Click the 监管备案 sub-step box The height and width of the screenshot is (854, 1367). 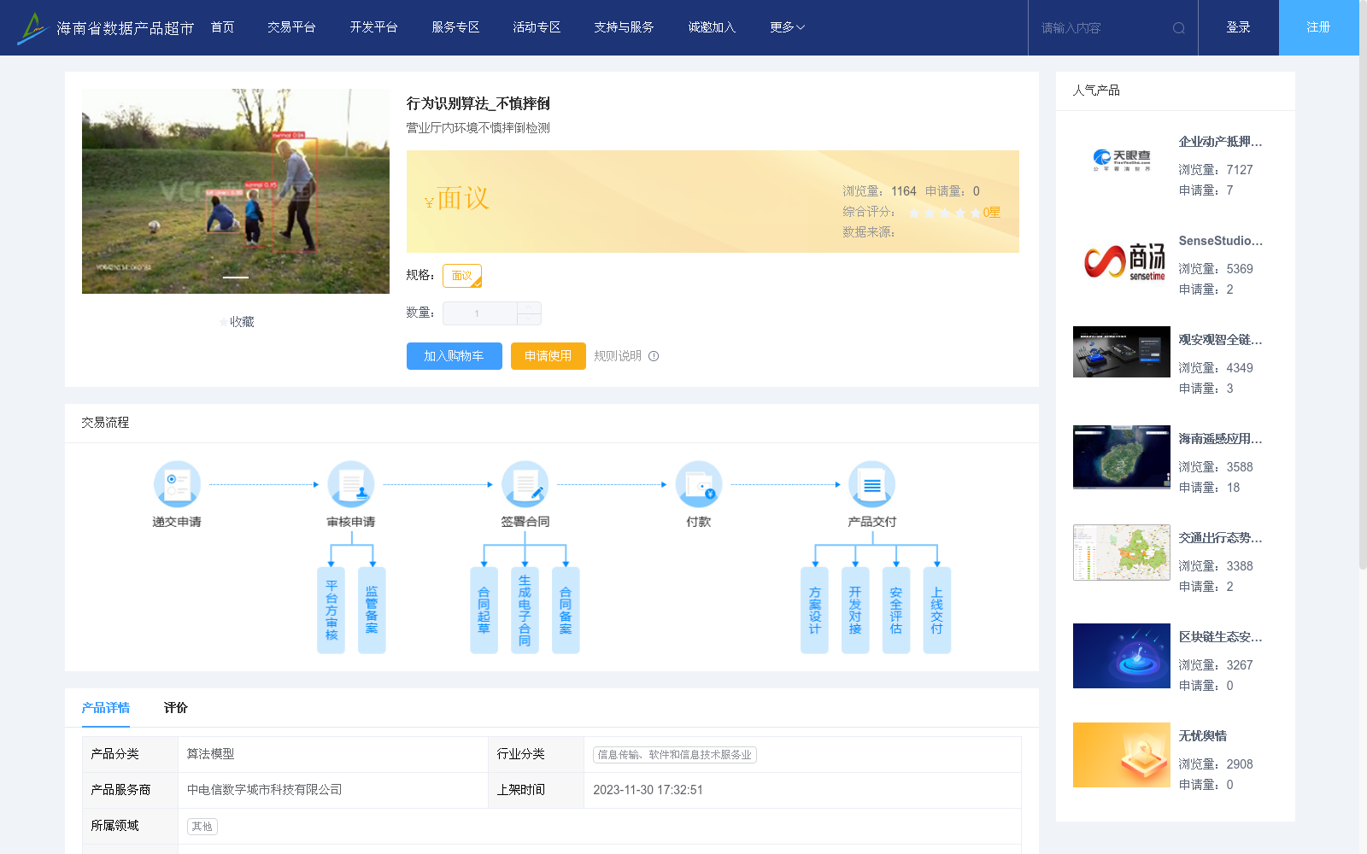tap(372, 611)
